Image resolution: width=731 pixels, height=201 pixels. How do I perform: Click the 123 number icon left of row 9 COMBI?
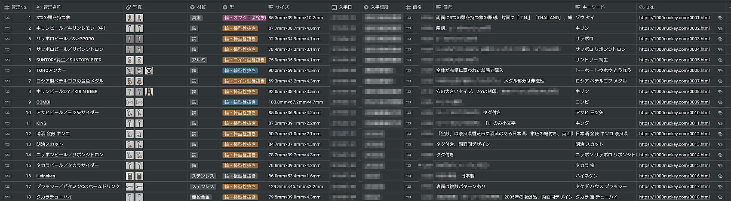point(7,102)
